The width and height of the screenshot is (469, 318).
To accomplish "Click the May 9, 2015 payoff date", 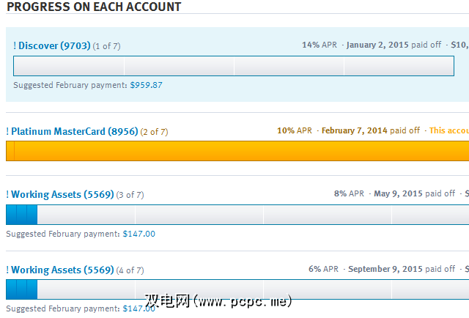I will 398,193.
